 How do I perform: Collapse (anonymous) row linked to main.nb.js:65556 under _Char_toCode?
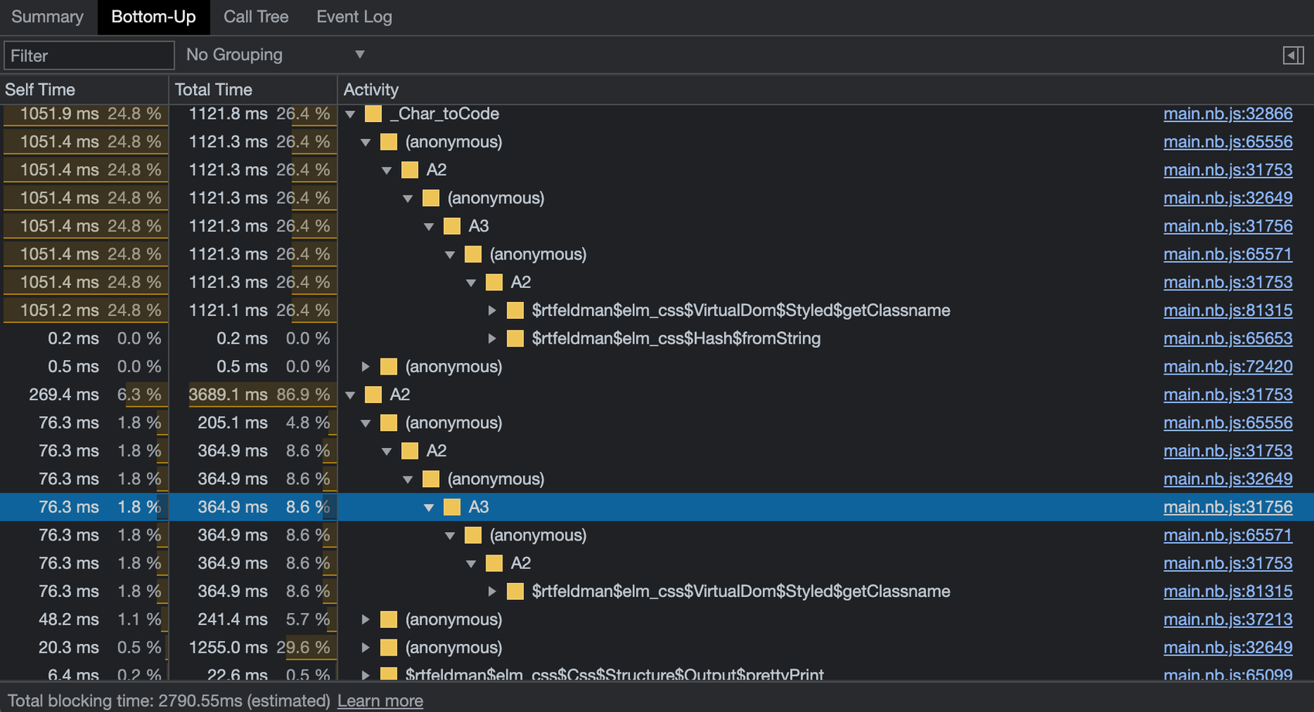pos(366,142)
